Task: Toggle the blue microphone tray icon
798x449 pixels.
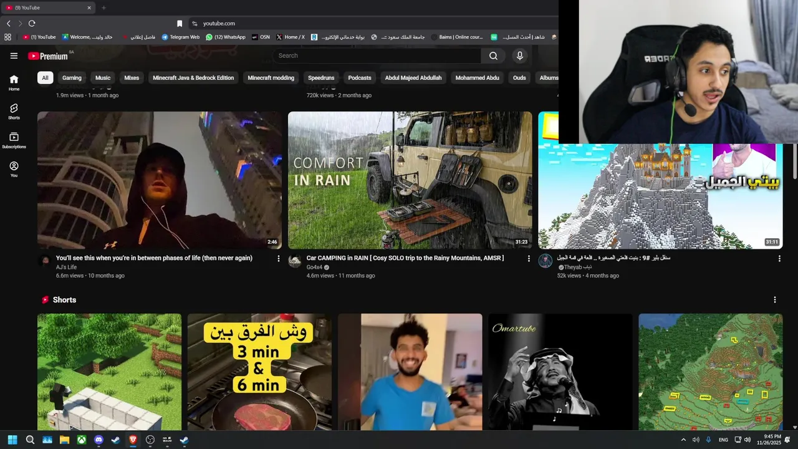Action: coord(708,440)
